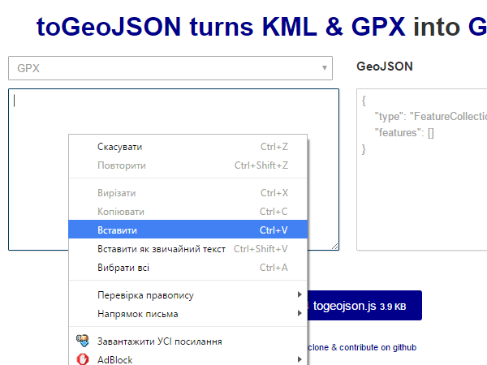
Task: Select Скасувати in the context menu
Action: pyautogui.click(x=188, y=147)
